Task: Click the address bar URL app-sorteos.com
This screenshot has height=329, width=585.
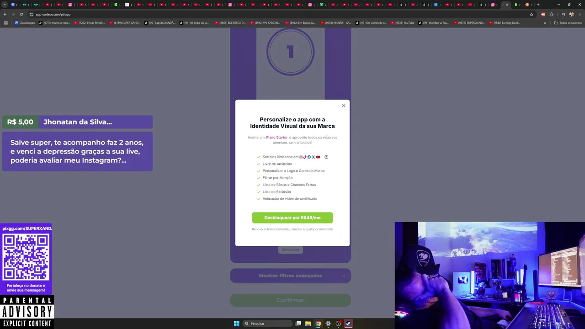Action: pos(53,14)
